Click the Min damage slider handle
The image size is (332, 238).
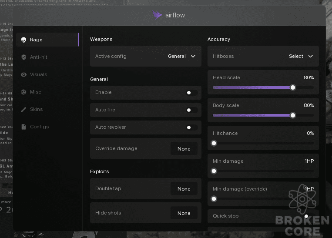click(x=214, y=171)
